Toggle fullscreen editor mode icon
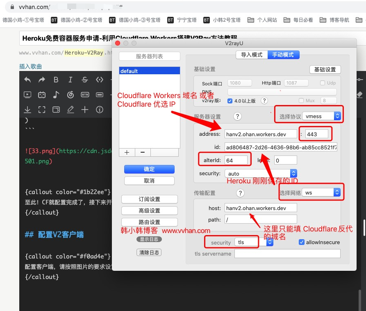 42,110
